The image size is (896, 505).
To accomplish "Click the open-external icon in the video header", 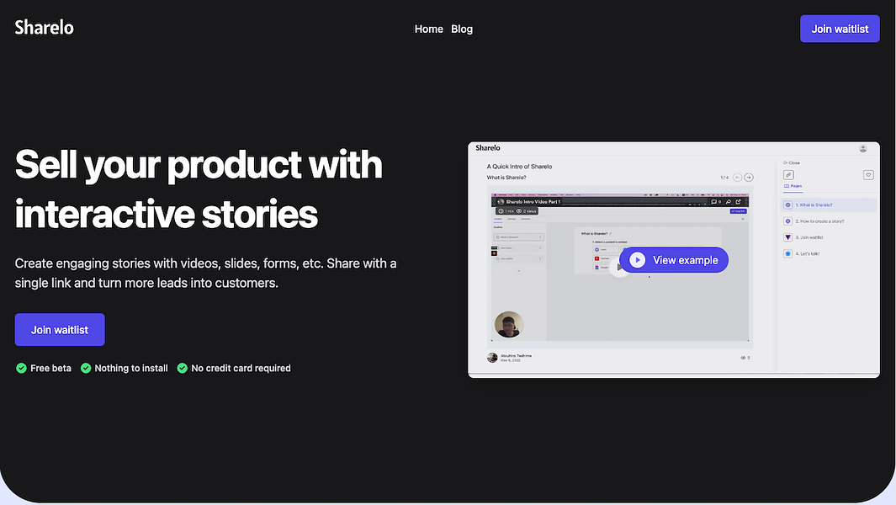I will click(739, 202).
